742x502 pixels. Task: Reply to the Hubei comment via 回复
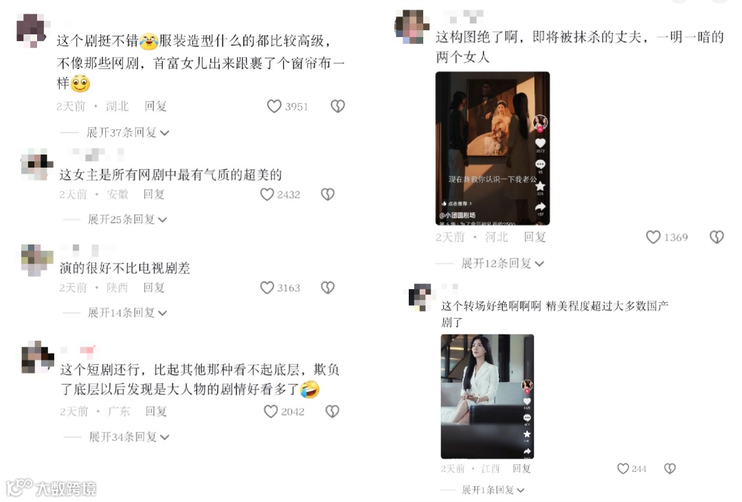click(156, 106)
